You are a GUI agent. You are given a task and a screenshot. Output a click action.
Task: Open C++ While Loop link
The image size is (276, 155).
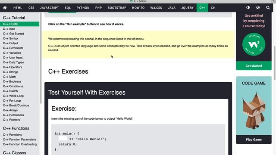click(13, 96)
